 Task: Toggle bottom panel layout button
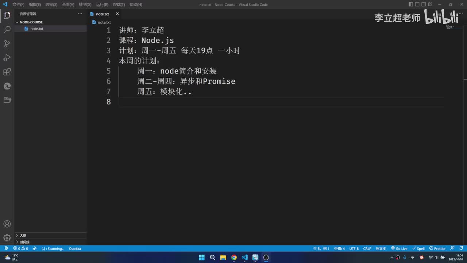pos(417,4)
